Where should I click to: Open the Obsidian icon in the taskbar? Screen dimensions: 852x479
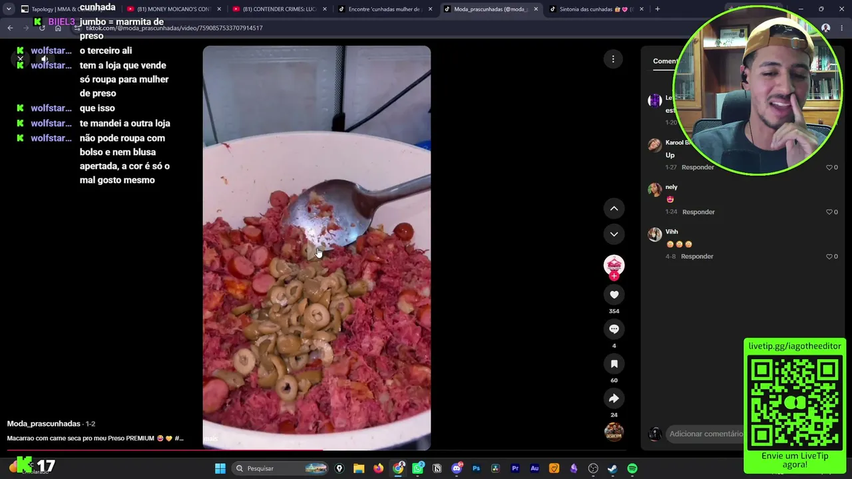[x=574, y=468]
